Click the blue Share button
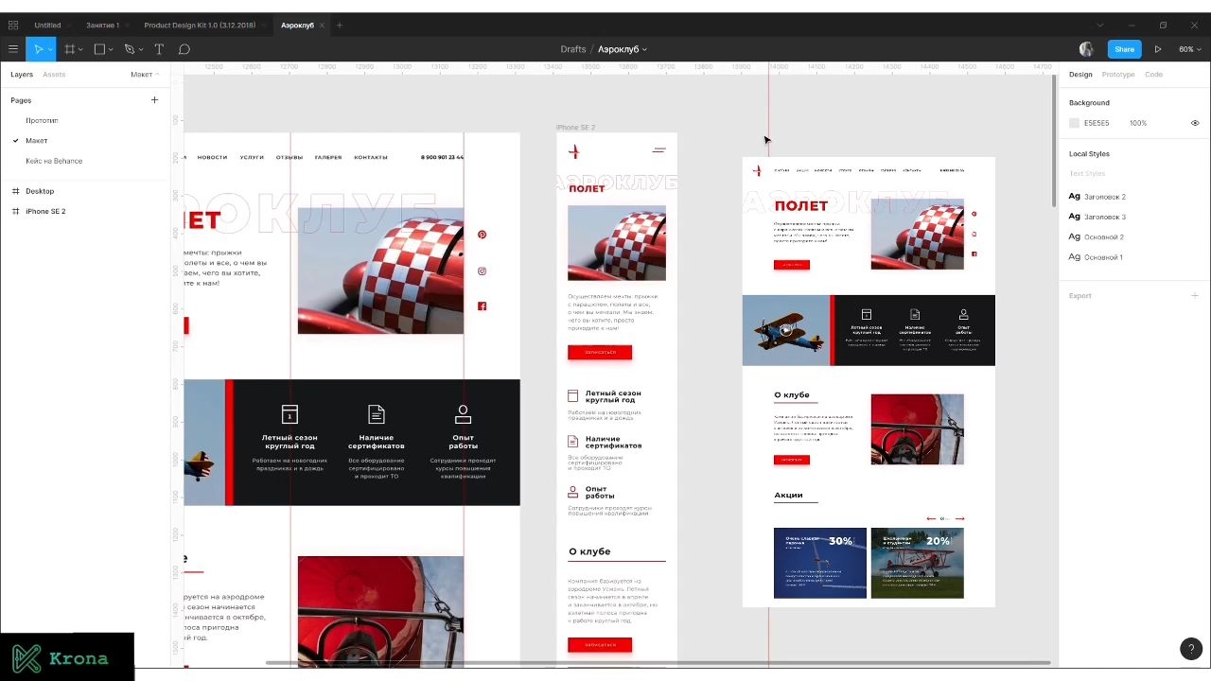This screenshot has width=1211, height=681. 1124,49
